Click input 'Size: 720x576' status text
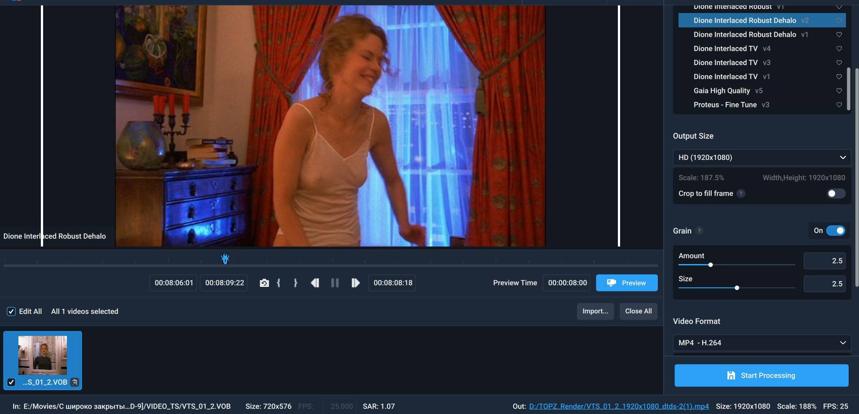859x414 pixels. [269, 406]
